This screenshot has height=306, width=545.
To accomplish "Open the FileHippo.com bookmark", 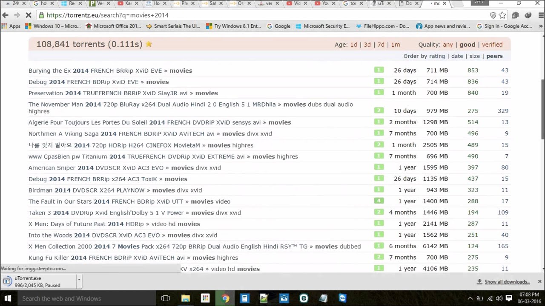I will (382, 26).
